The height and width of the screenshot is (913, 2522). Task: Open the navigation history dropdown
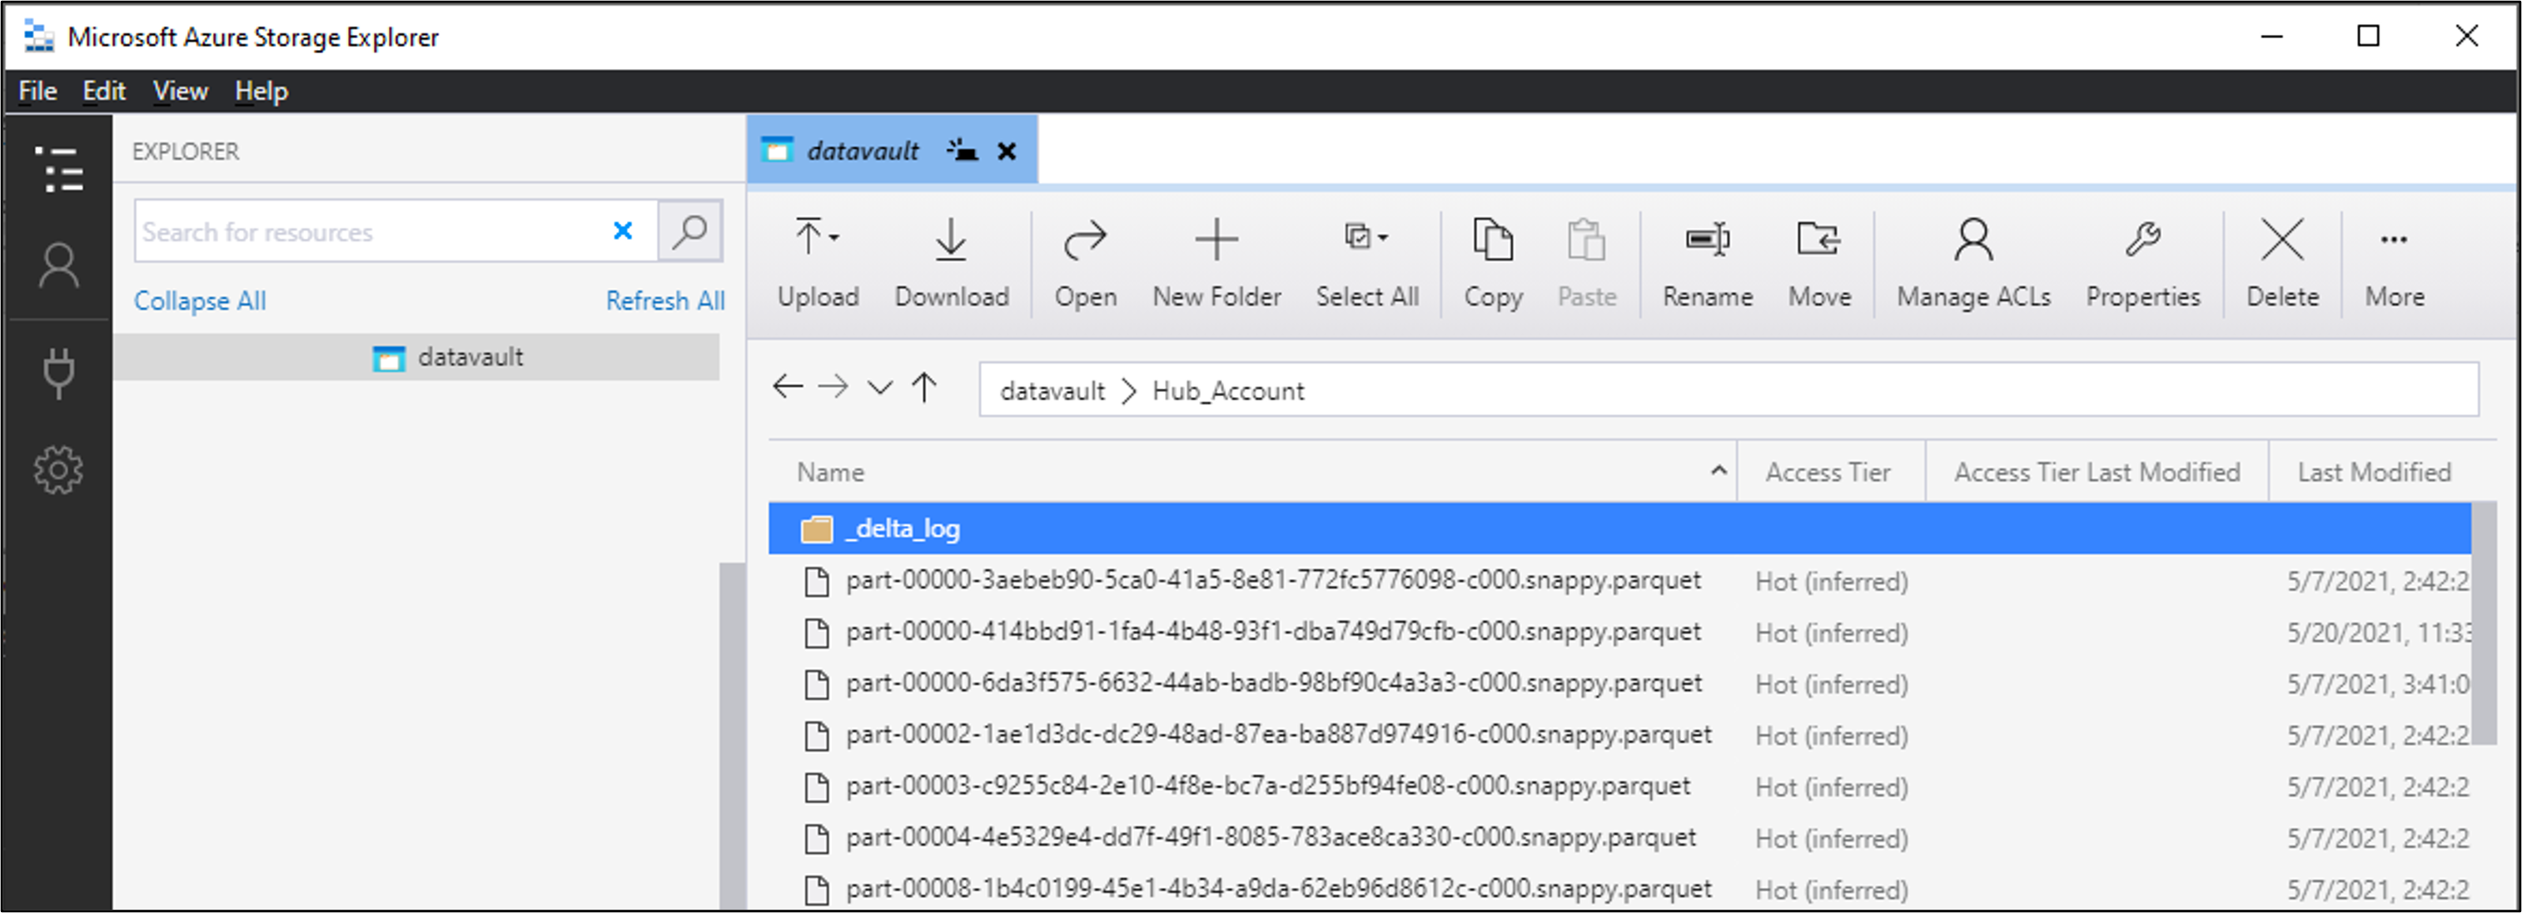coord(878,389)
